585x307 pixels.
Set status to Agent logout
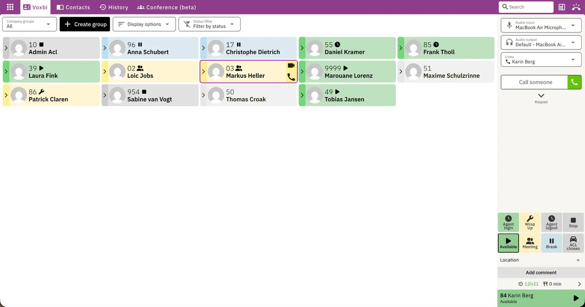pyautogui.click(x=552, y=223)
